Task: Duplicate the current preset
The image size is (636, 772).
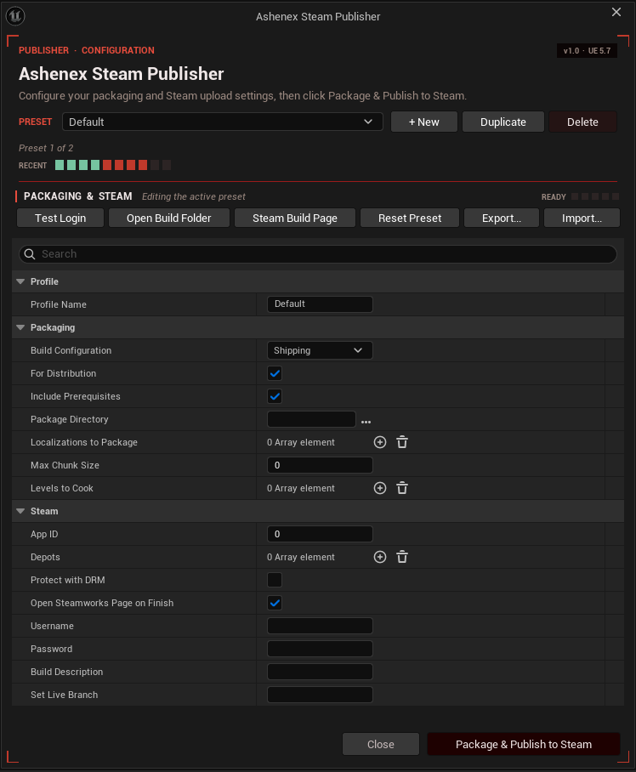Action: pos(503,122)
